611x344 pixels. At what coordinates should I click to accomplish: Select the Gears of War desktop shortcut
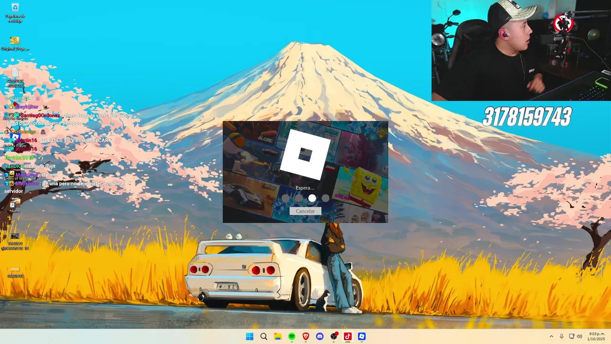pyautogui.click(x=15, y=175)
